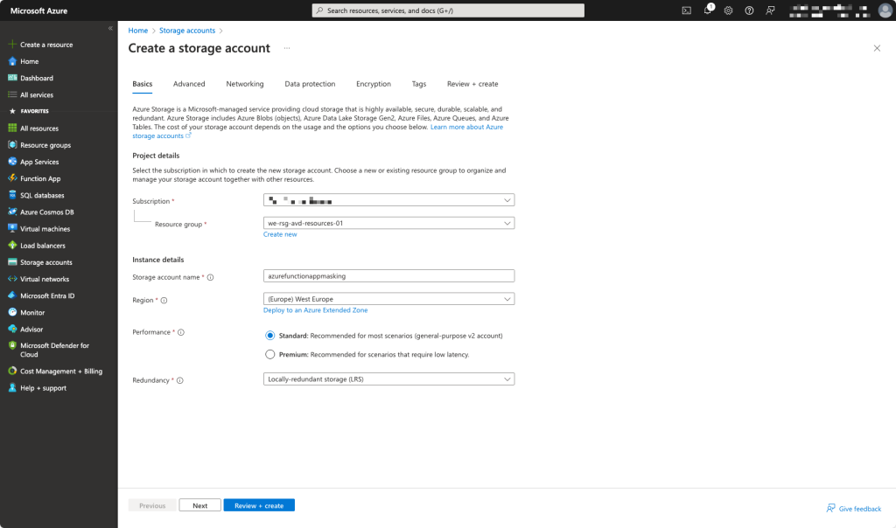Click the Dashboard icon in sidebar
The image size is (896, 528).
point(12,78)
